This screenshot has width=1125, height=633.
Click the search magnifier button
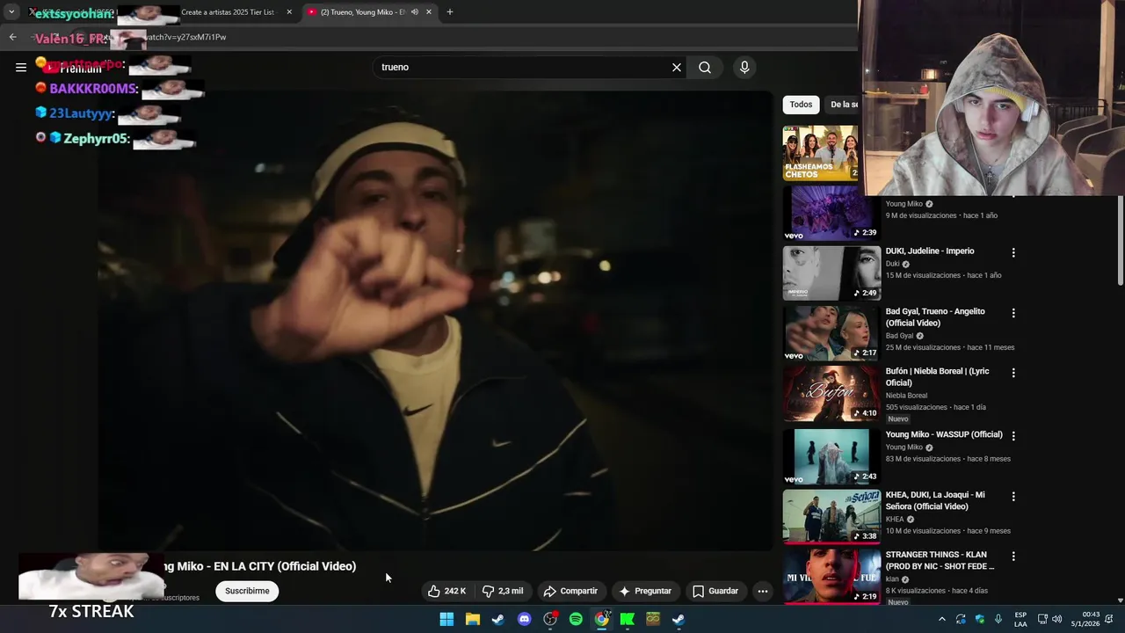pyautogui.click(x=705, y=68)
